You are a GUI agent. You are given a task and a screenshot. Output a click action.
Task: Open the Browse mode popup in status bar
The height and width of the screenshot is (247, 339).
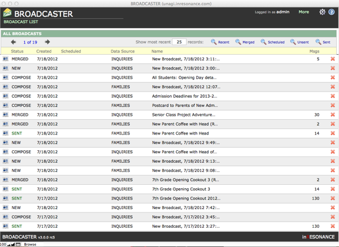[x=30, y=244]
